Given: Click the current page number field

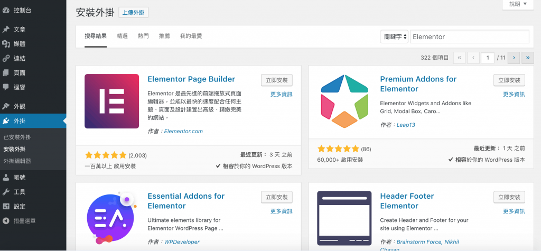Looking at the screenshot, I should [487, 58].
